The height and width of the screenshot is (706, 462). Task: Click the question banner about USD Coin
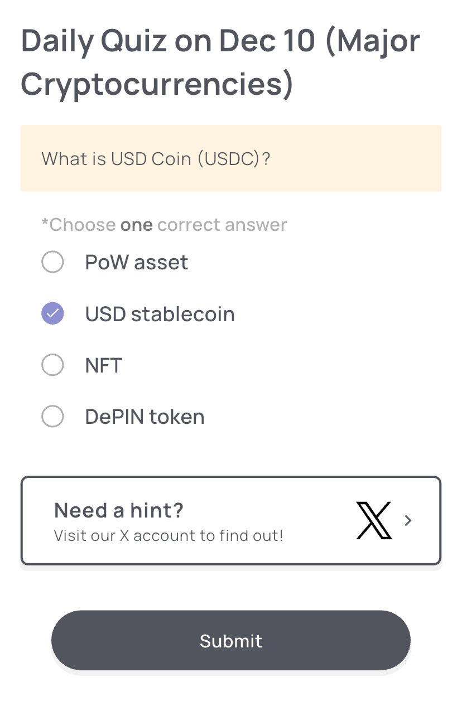point(231,158)
